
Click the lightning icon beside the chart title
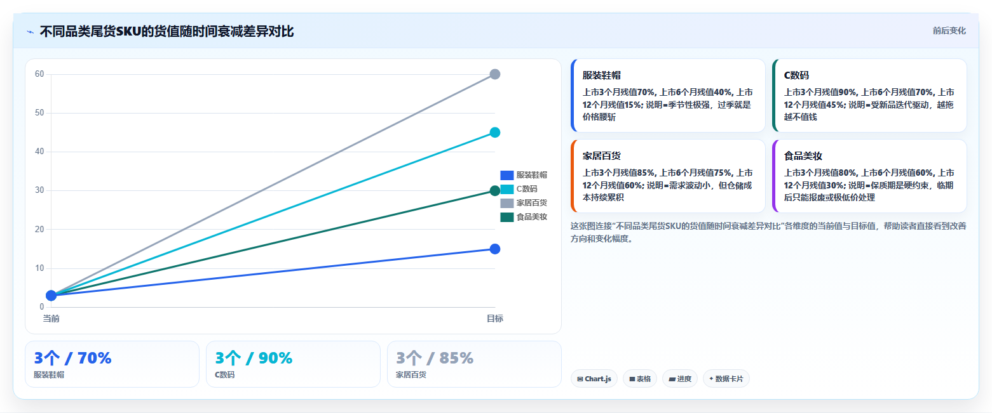(x=30, y=32)
